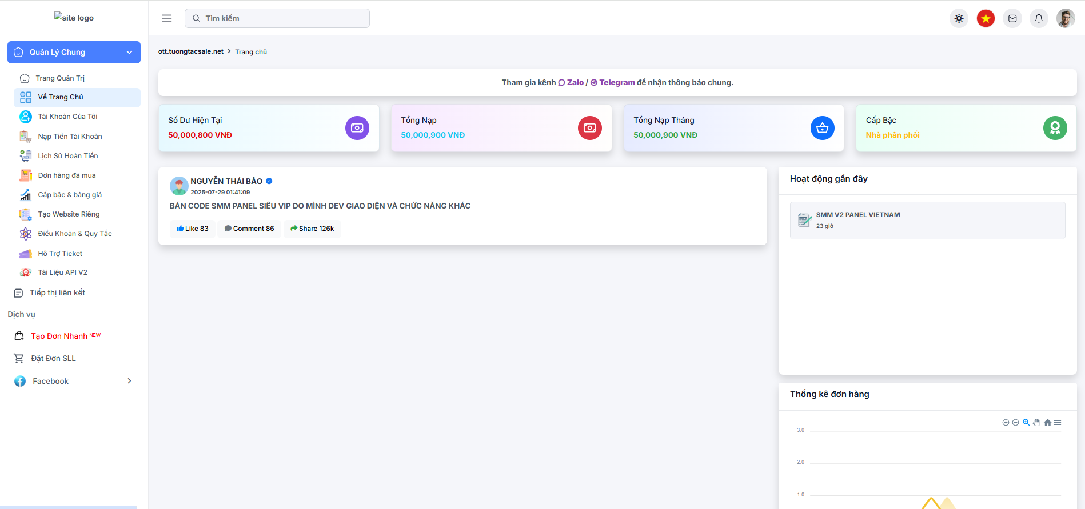The width and height of the screenshot is (1085, 509).
Task: Click the Share 126k button
Action: tap(312, 229)
